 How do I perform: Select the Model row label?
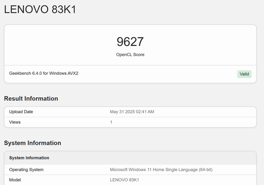[x=15, y=180]
